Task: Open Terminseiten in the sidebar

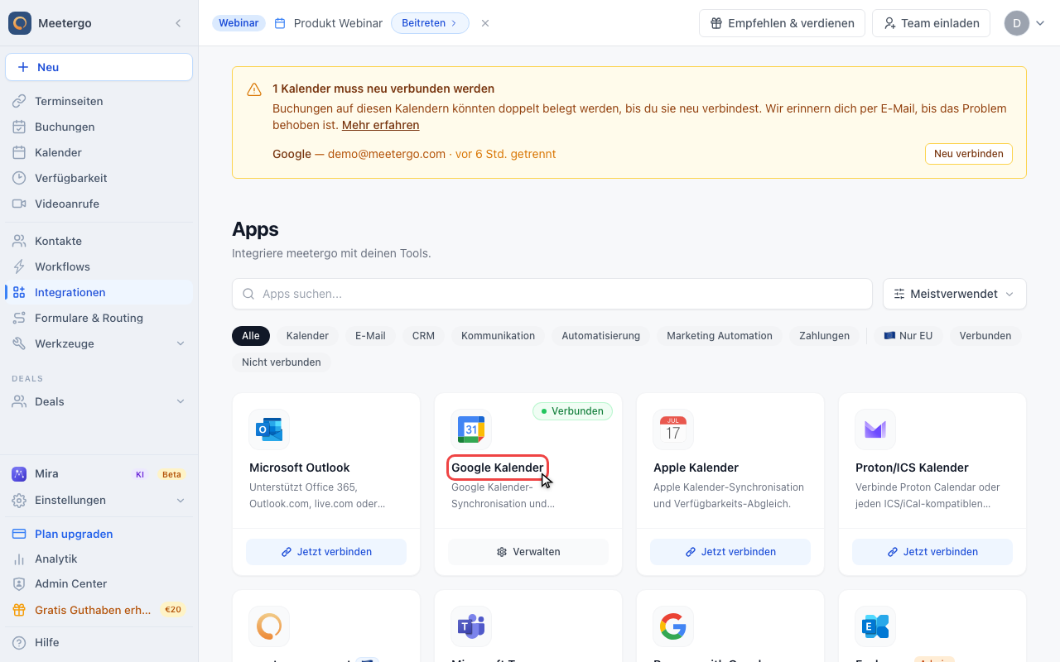Action: [99, 101]
